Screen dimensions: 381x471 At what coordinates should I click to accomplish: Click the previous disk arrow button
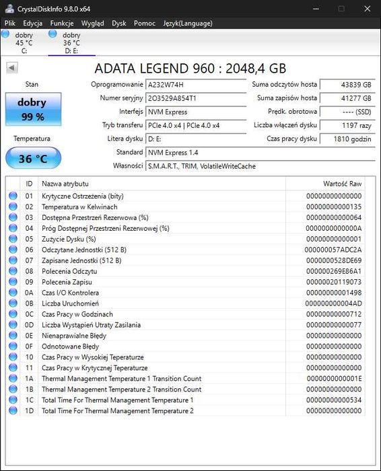click(12, 67)
